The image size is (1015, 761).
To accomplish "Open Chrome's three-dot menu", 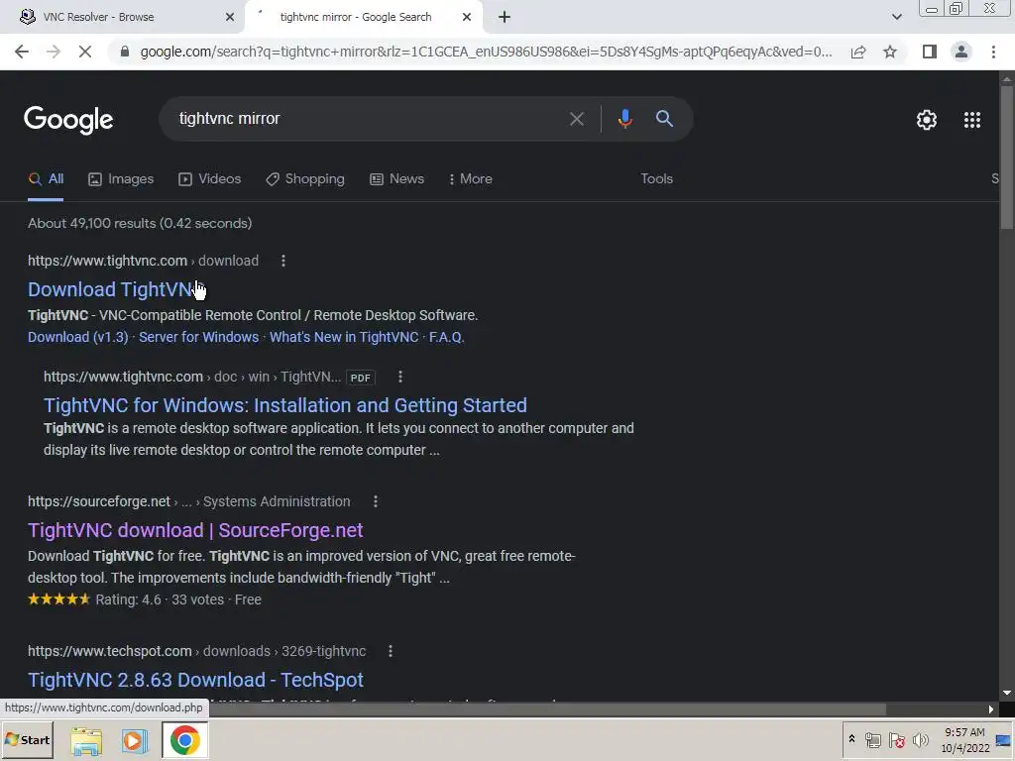I will [993, 52].
